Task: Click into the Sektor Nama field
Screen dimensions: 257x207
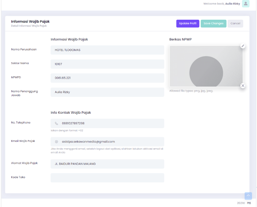Action: point(107,64)
